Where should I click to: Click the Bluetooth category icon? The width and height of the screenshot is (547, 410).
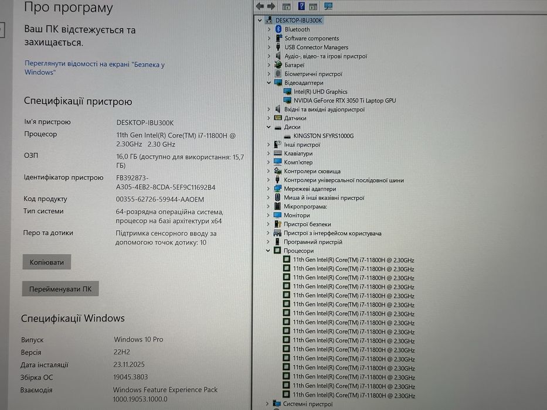tap(278, 29)
